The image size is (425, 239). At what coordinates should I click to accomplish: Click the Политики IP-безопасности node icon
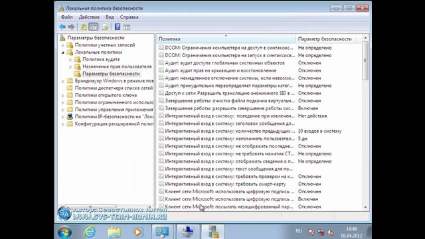click(70, 117)
